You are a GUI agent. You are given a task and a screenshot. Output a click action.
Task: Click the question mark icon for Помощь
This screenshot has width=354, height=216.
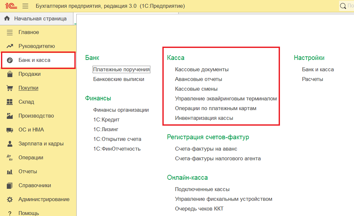10,213
